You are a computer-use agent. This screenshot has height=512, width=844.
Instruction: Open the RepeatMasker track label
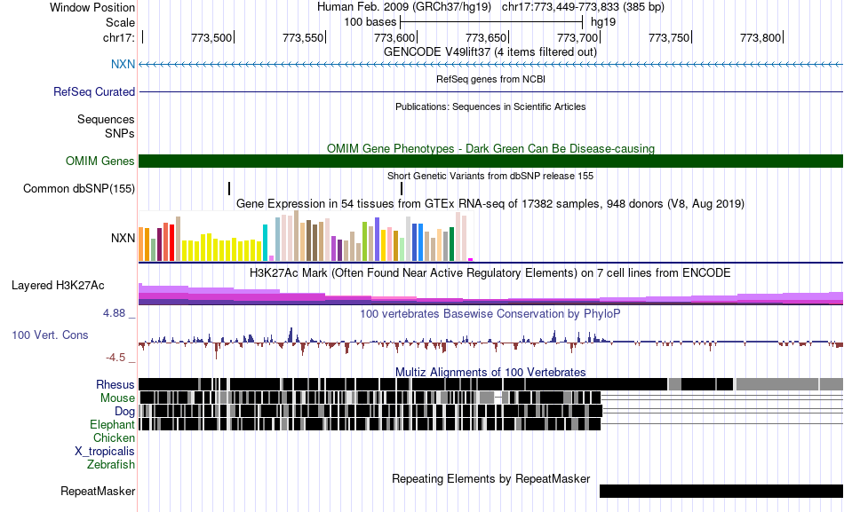click(98, 491)
